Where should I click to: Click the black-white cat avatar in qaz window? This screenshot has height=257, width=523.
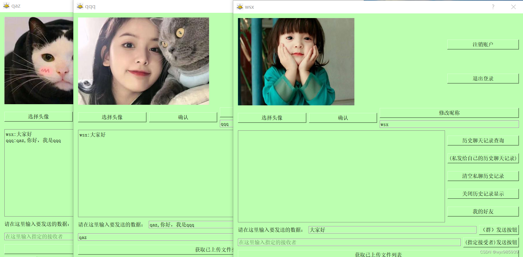click(39, 61)
